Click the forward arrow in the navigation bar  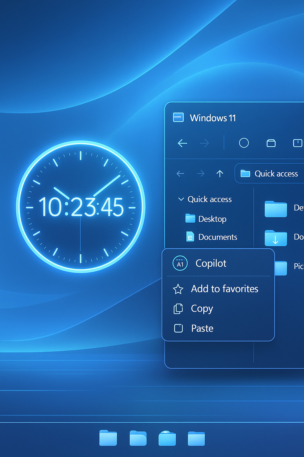(200, 173)
